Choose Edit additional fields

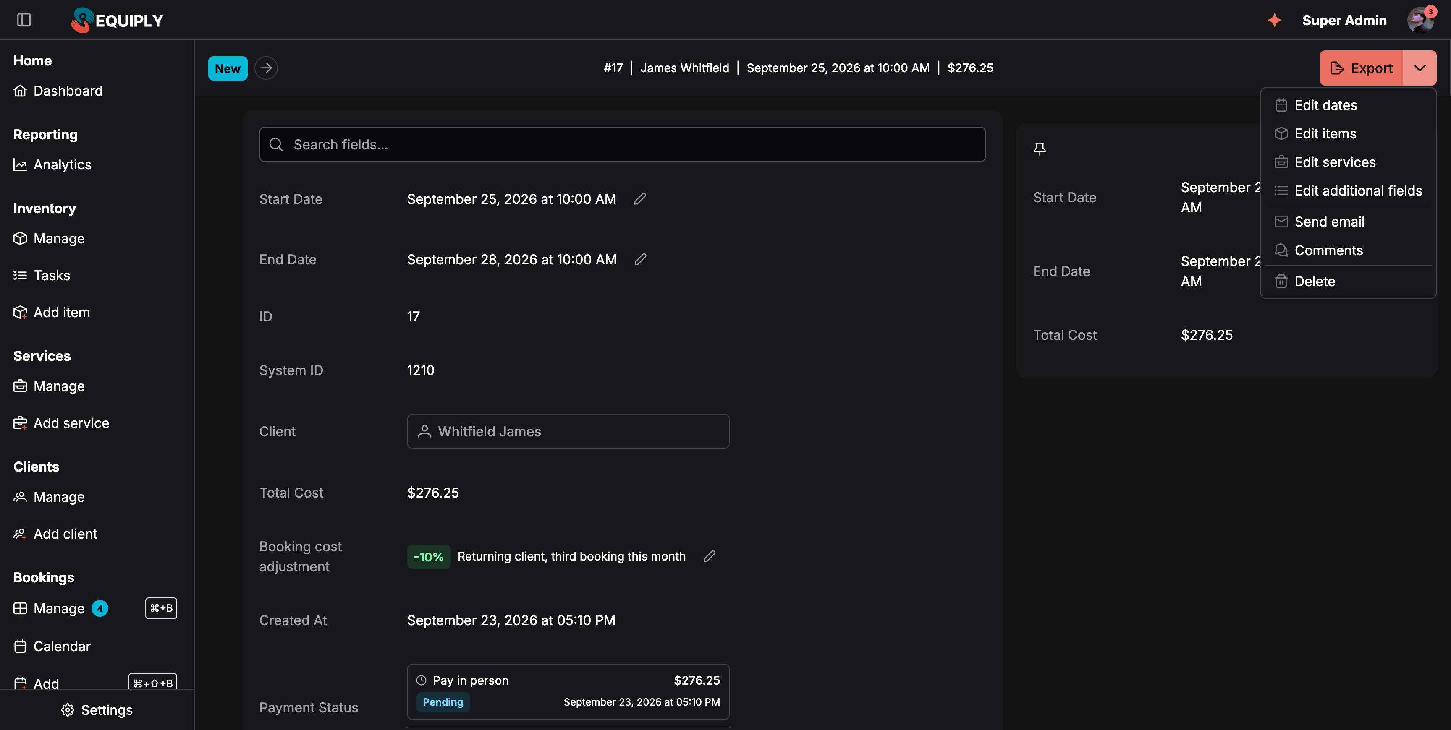click(1348, 191)
